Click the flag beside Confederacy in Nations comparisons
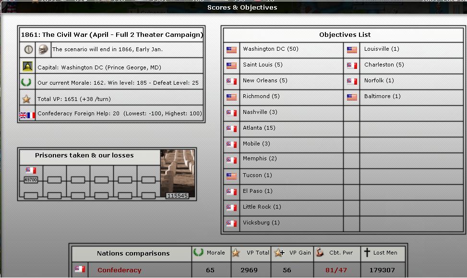This screenshot has width=467, height=278. click(x=80, y=270)
